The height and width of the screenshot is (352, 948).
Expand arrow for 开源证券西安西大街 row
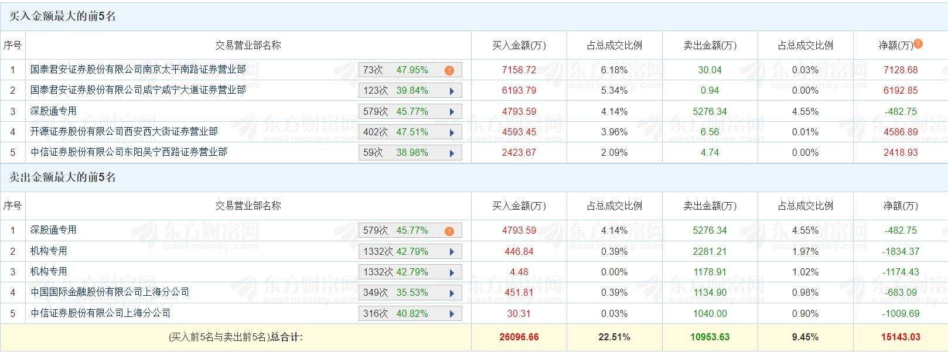tap(452, 132)
